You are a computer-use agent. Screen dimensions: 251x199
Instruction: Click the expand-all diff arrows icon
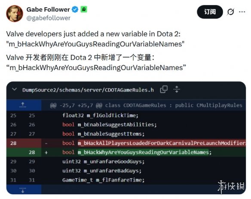(177, 89)
